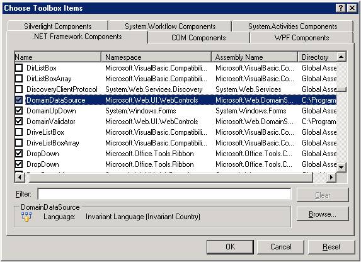Click DomainUpDown's System.Windows.Forms assembly cell

click(251, 111)
